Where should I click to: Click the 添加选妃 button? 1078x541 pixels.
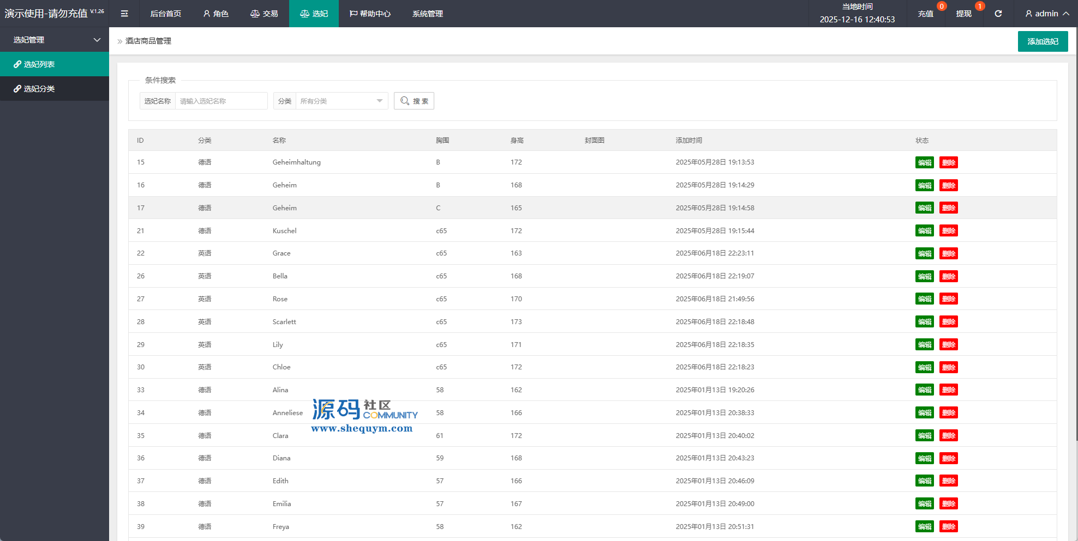pos(1042,41)
